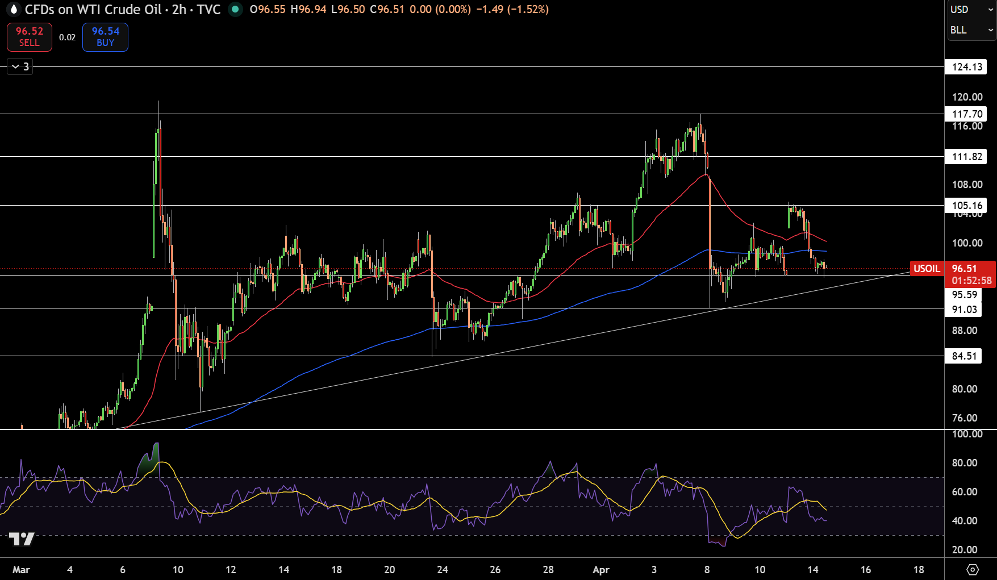This screenshot has width=997, height=580.
Task: Select the 91.03 horizontal line price label
Action: point(964,310)
